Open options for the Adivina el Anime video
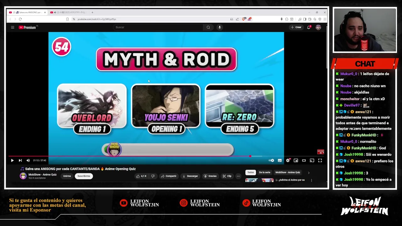The image size is (402, 226). click(311, 180)
